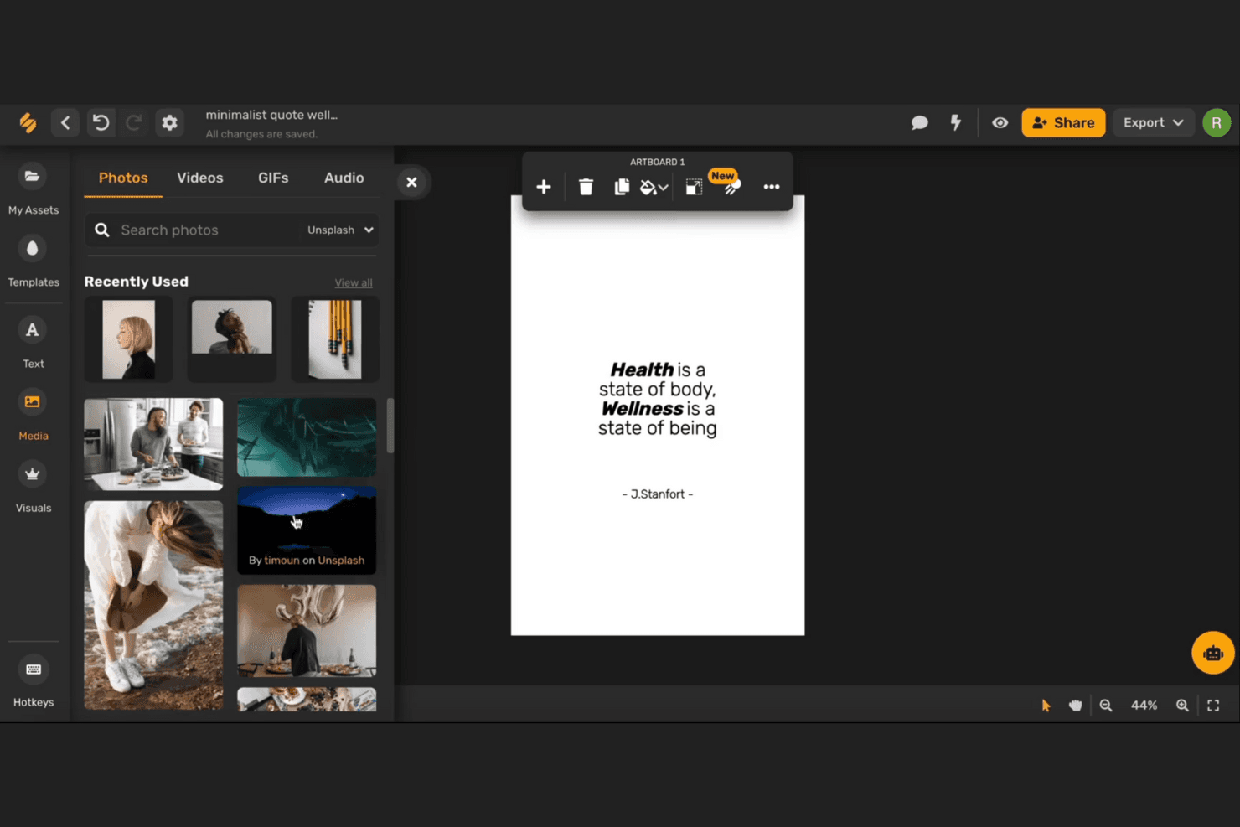This screenshot has height=827, width=1240.
Task: Close the media panel with X
Action: [411, 182]
